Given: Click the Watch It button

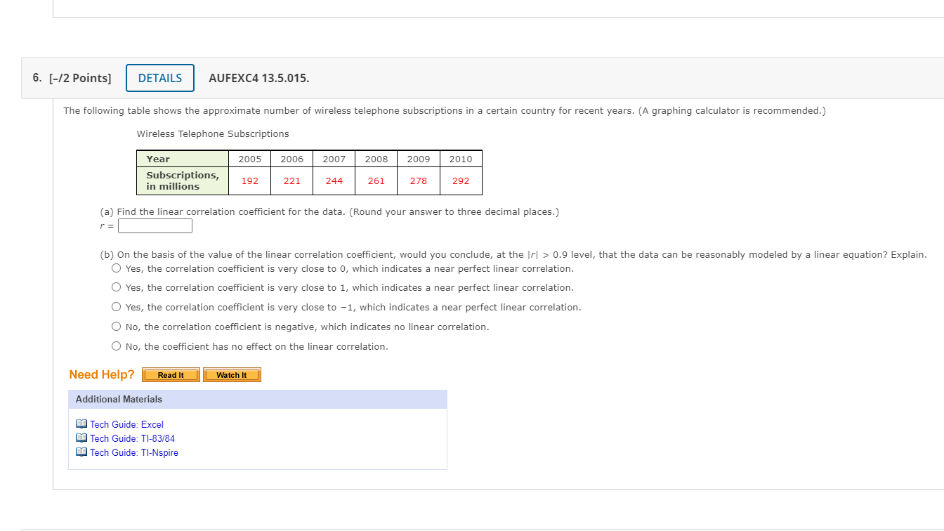Looking at the screenshot, I should (x=232, y=374).
